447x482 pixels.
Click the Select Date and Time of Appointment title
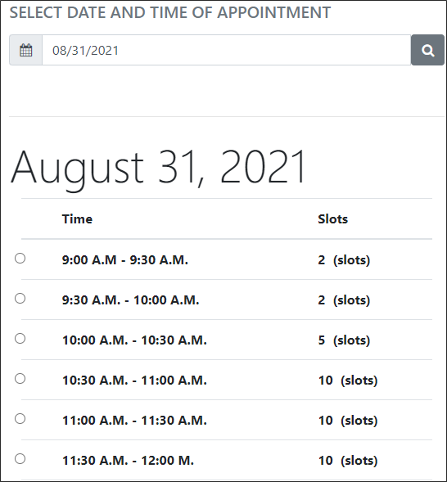170,12
